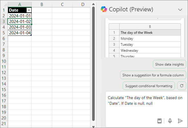Viewport: 188px width, 128px height.
Task: Send the prompt with arrow icon
Action: pyautogui.click(x=180, y=121)
